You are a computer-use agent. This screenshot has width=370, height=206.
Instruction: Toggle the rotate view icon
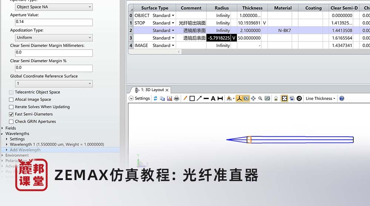click(246, 99)
